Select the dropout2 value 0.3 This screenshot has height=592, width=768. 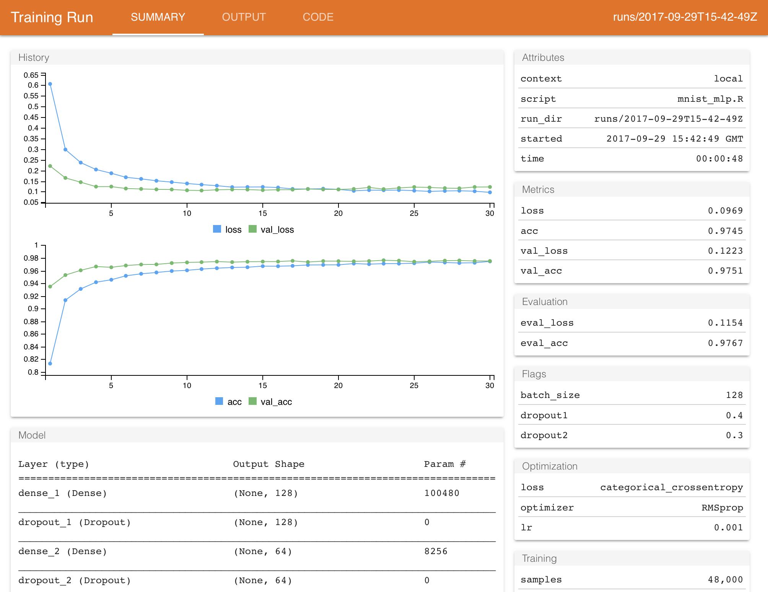click(734, 435)
